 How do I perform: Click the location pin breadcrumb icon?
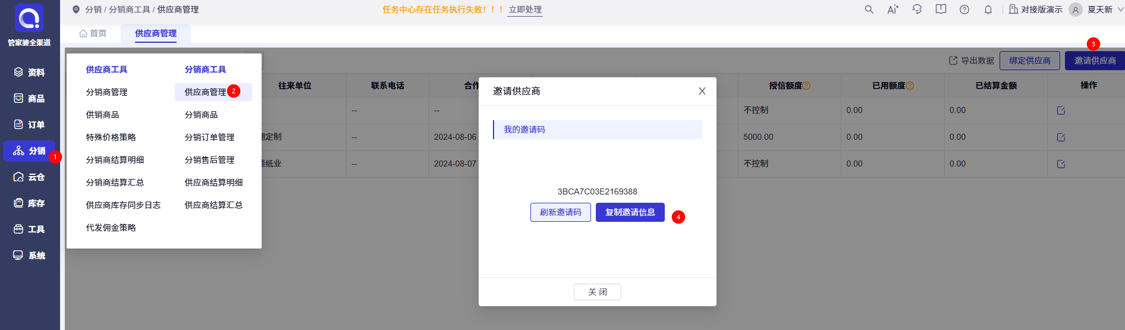pyautogui.click(x=76, y=10)
